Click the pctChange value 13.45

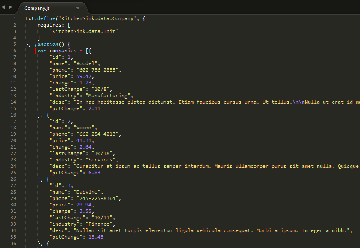click(x=96, y=236)
